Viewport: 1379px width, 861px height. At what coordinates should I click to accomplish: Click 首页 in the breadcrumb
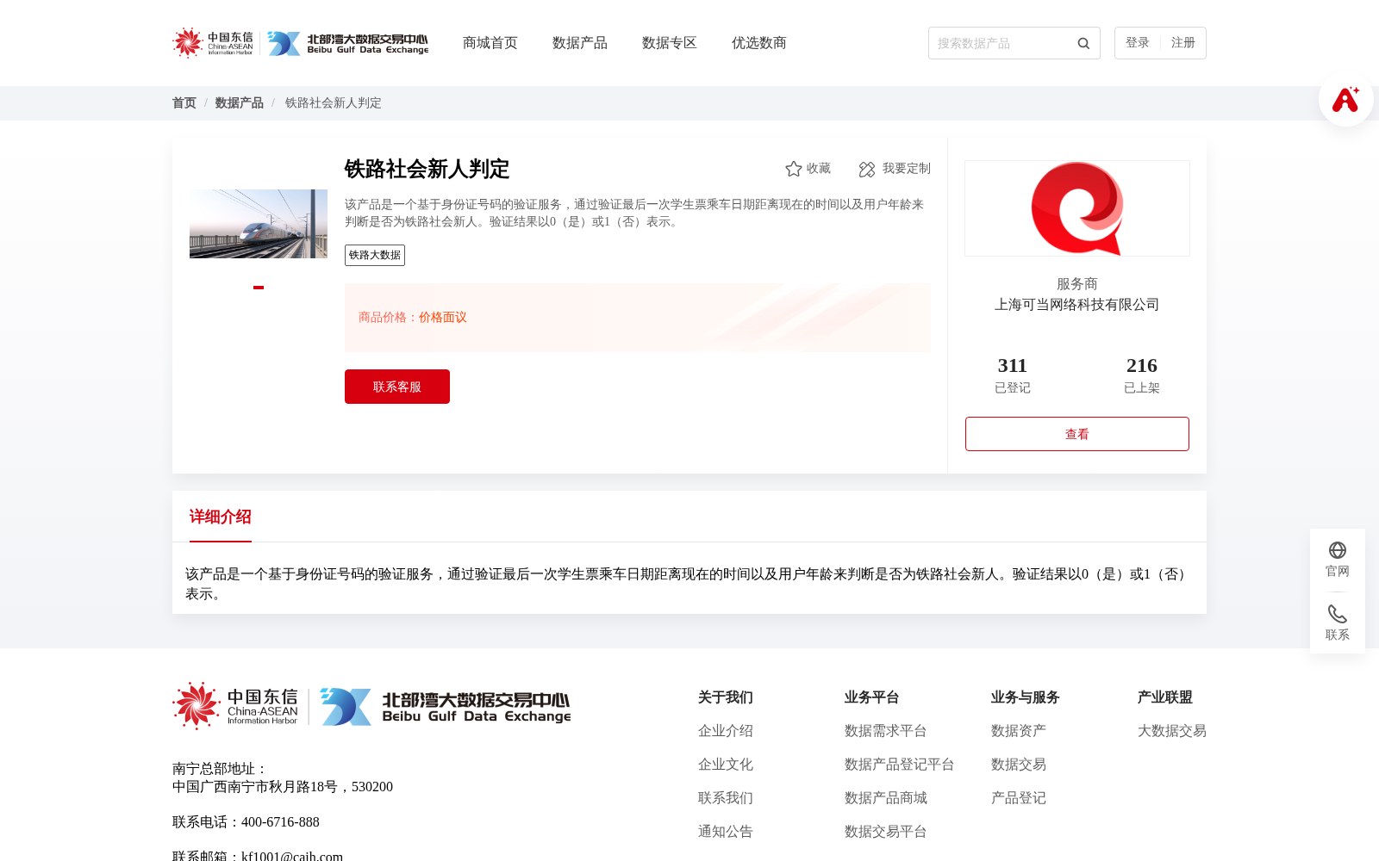[184, 103]
